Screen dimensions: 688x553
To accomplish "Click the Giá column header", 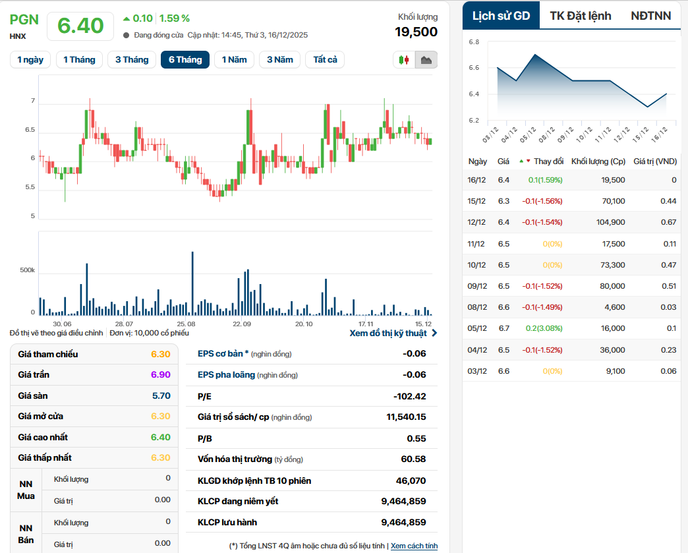I will pyautogui.click(x=503, y=161).
